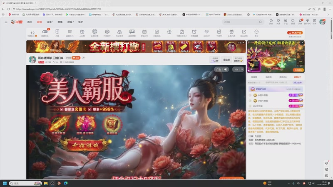
Task: Expand the 分类 dropdown
Action: coord(50,22)
